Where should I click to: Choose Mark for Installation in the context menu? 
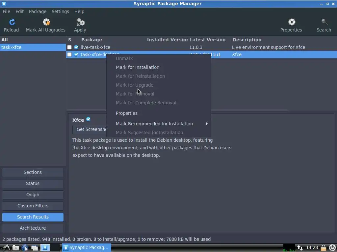click(x=159, y=67)
